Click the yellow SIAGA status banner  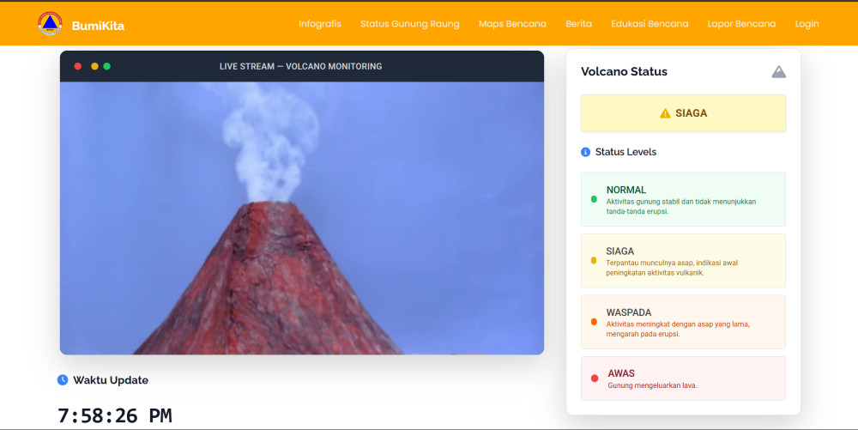coord(683,113)
